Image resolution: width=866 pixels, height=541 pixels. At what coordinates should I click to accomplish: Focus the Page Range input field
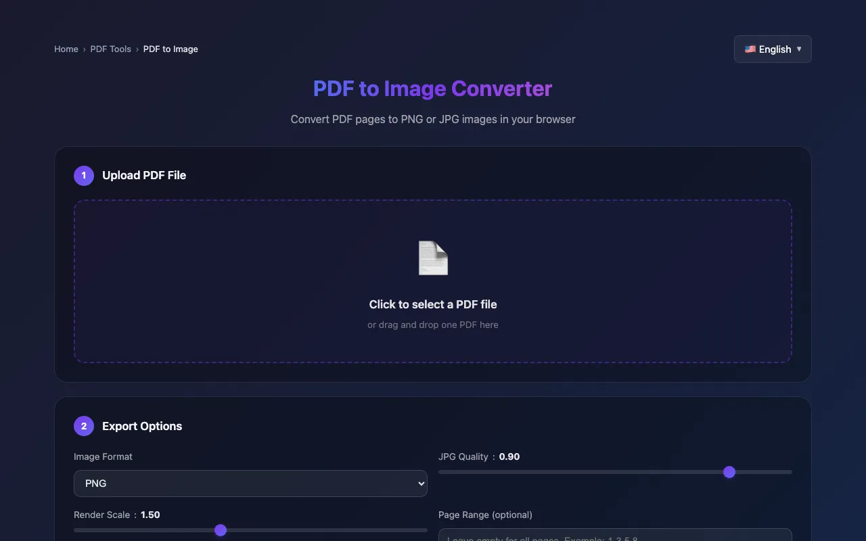pyautogui.click(x=615, y=535)
